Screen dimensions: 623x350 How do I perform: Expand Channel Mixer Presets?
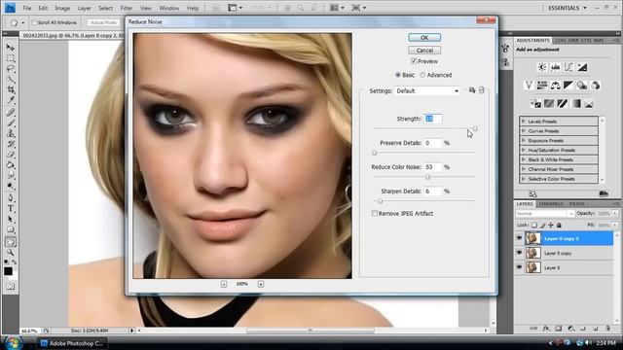pyautogui.click(x=524, y=169)
